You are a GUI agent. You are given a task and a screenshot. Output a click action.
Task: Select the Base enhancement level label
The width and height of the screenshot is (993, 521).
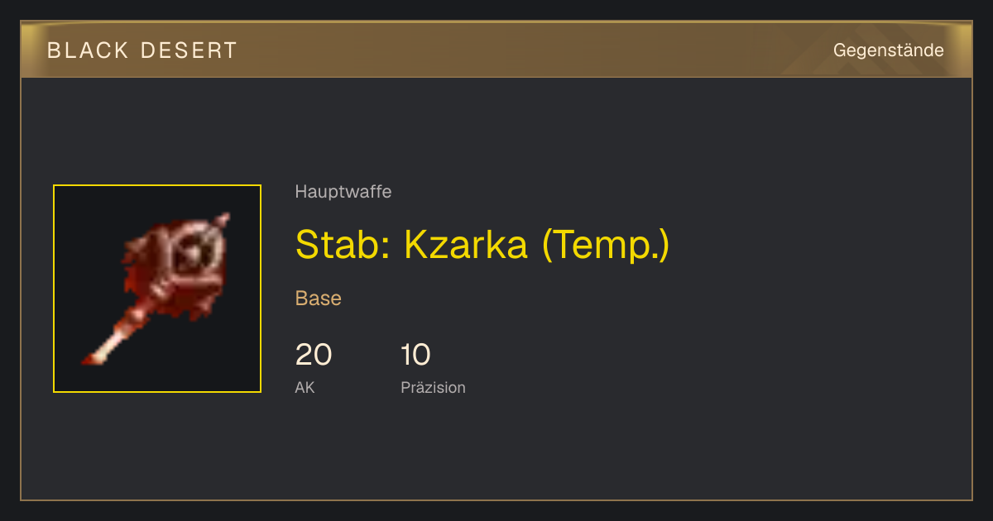tap(319, 299)
